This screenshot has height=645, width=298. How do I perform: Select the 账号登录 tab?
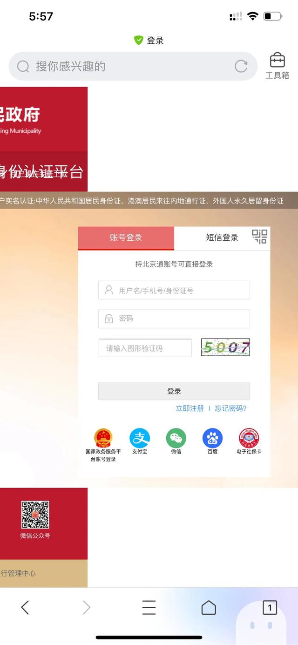click(126, 238)
